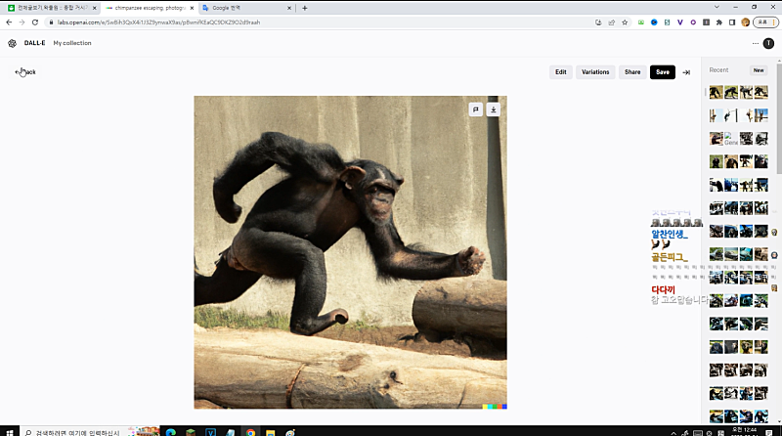Generate Variations of the image
This screenshot has height=436, width=782.
(x=595, y=72)
